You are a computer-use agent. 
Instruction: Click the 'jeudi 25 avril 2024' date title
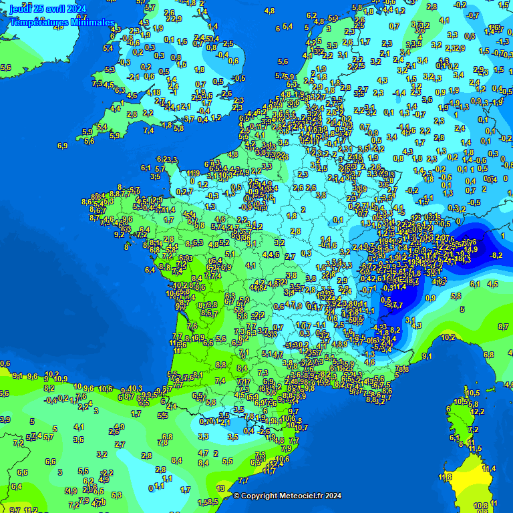click(48, 9)
